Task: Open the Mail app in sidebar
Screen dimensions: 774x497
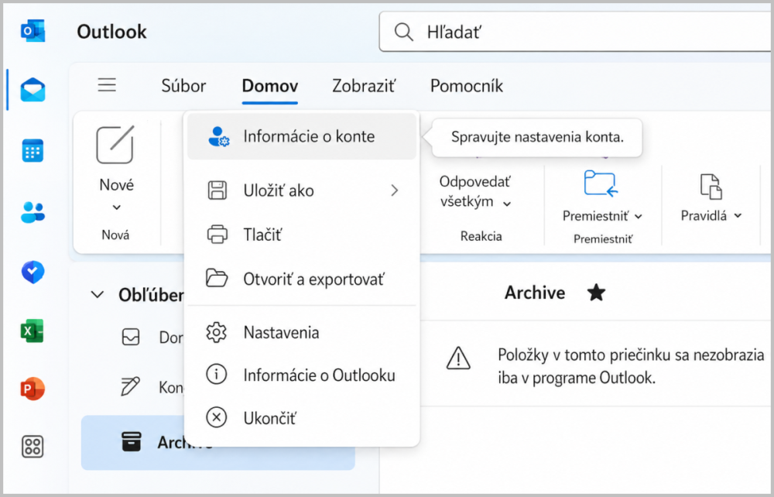Action: pyautogui.click(x=33, y=91)
